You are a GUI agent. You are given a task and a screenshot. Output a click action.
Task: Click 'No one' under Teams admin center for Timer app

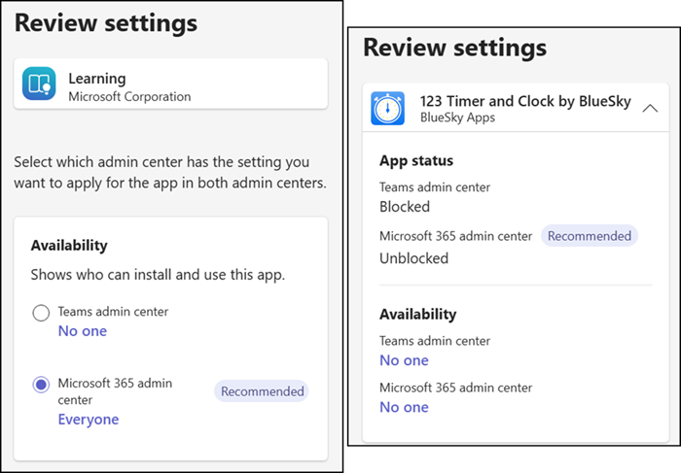(x=404, y=360)
